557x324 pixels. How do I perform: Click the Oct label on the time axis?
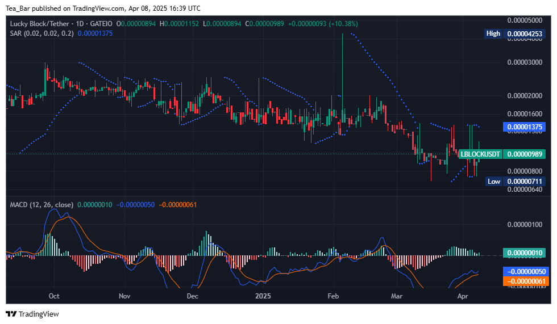pyautogui.click(x=54, y=296)
